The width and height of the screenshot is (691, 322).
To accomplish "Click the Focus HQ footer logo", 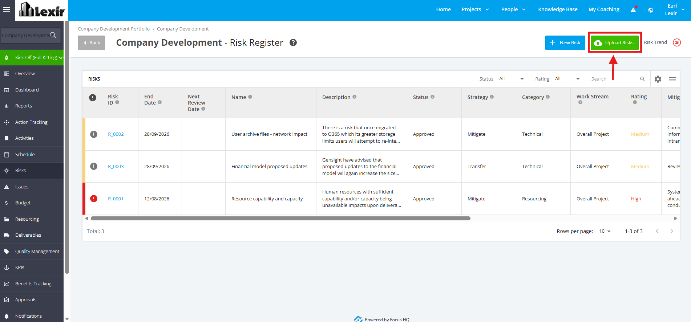I will point(358,319).
